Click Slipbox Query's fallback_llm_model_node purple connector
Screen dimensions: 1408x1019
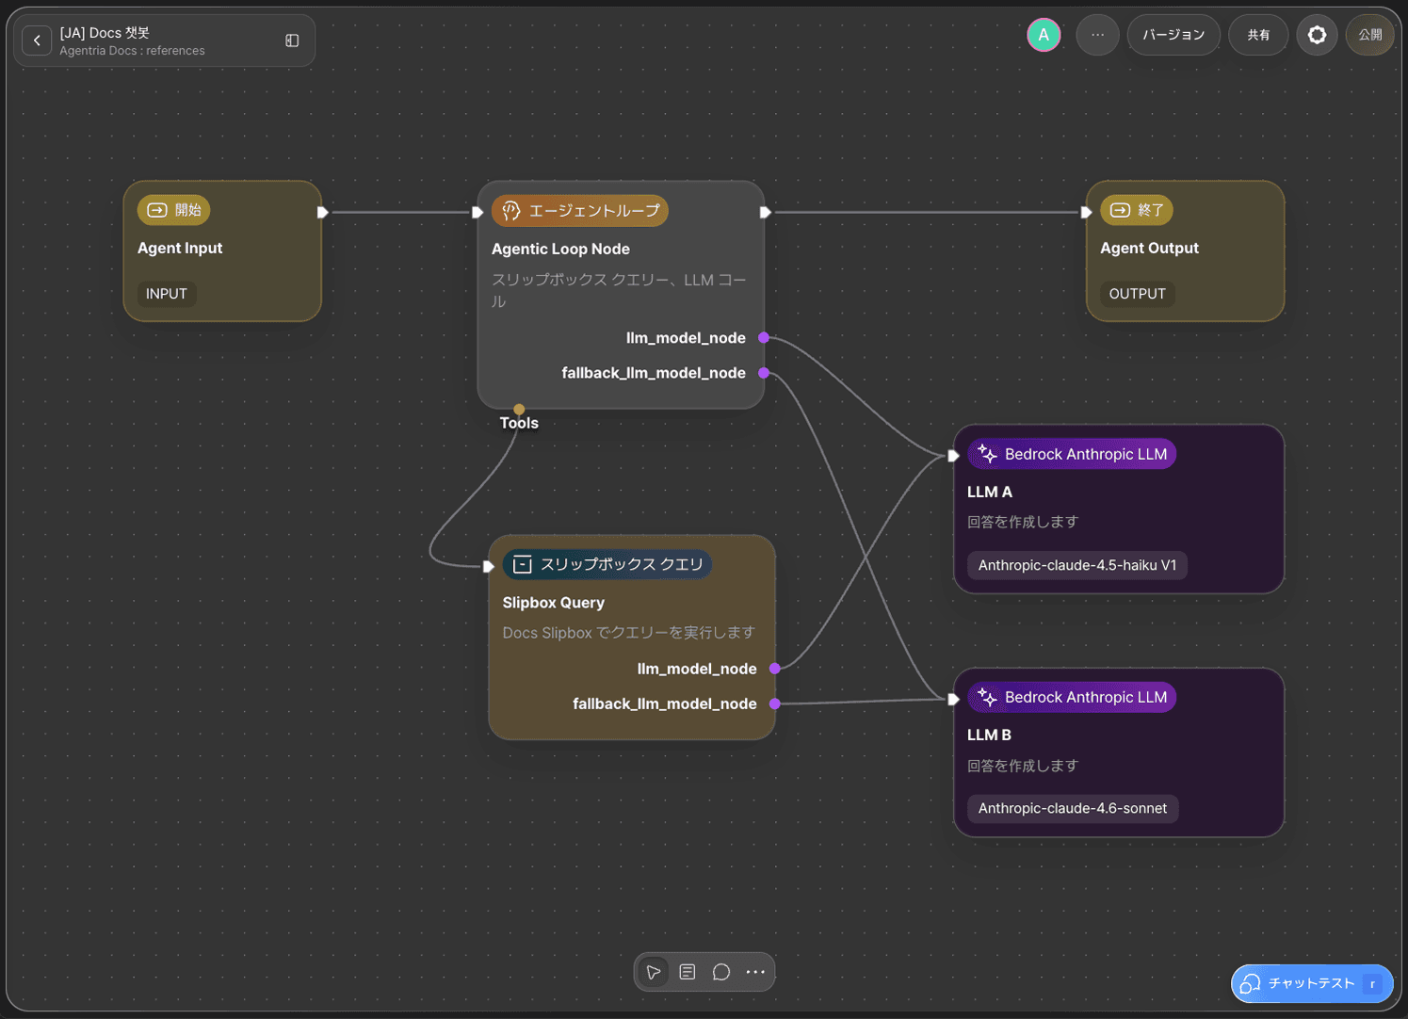775,704
